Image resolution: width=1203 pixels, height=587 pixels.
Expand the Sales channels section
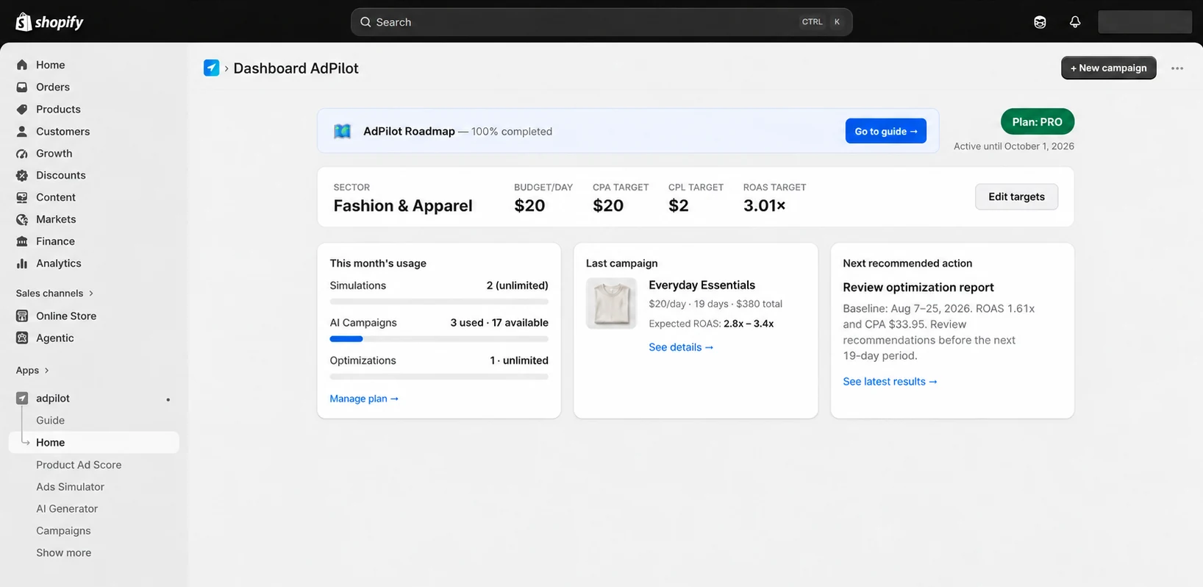55,293
